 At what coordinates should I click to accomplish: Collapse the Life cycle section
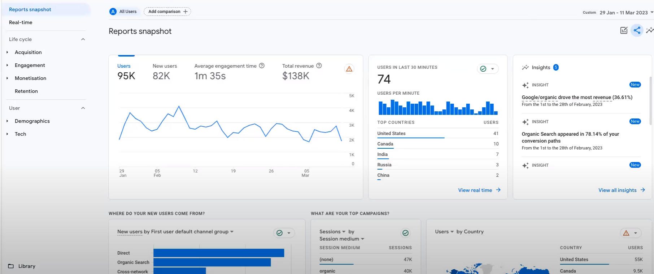tap(83, 39)
